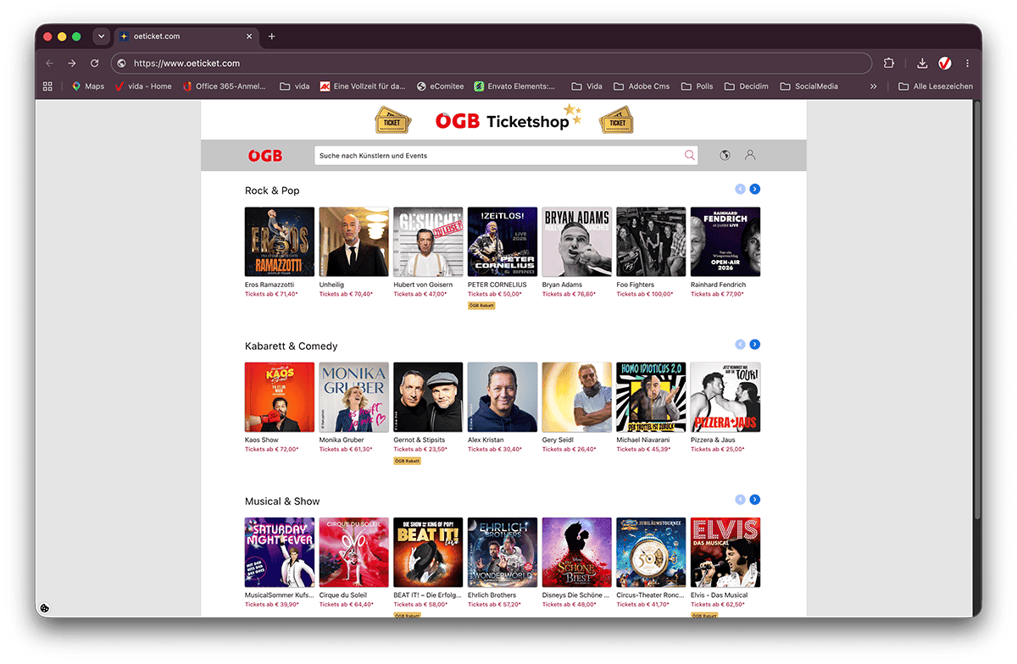This screenshot has width=1017, height=664.
Task: Click the browser back arrow
Action: [49, 64]
